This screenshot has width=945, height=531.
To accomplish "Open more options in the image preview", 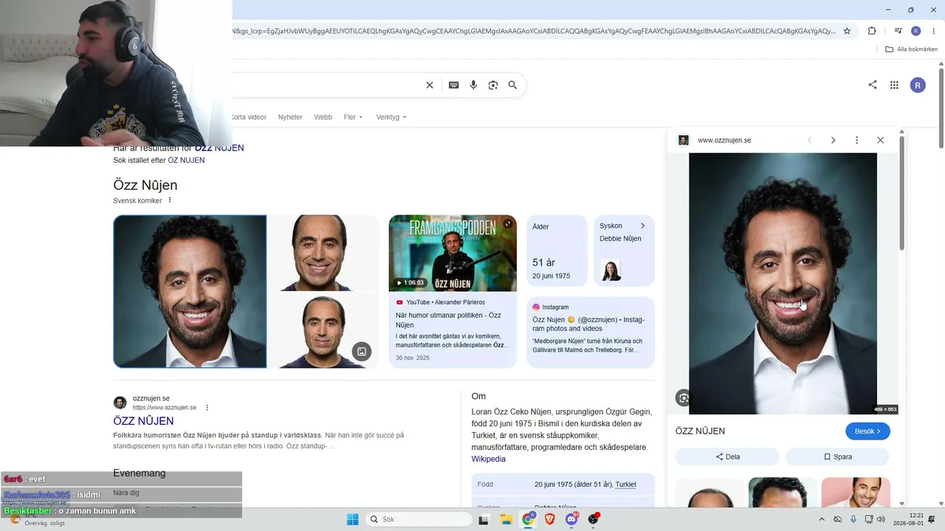I will tap(856, 140).
